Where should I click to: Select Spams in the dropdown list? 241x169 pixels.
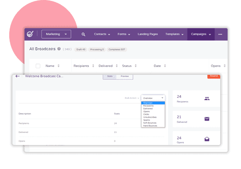[x=153, y=120]
